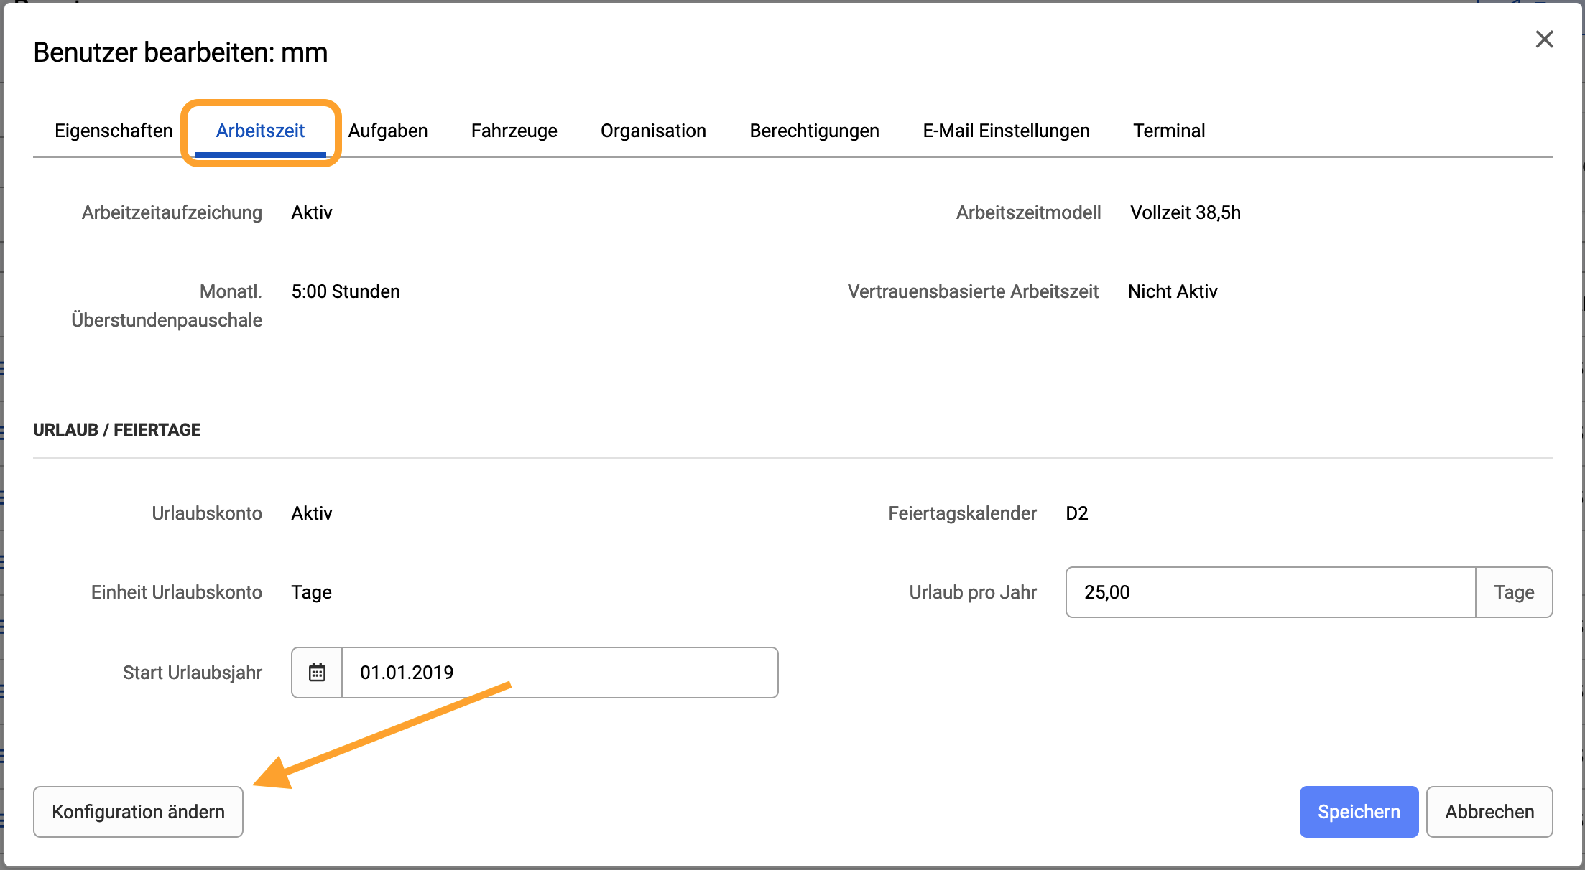Save changes with Speichern
Viewport: 1585px width, 870px height.
[1359, 812]
